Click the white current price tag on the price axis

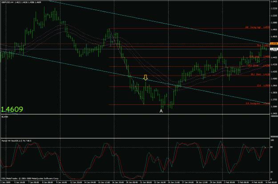[x=274, y=49]
